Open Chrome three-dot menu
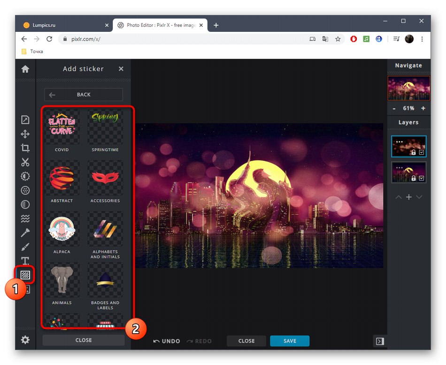Screen dimensions: 446x365 click(x=422, y=39)
